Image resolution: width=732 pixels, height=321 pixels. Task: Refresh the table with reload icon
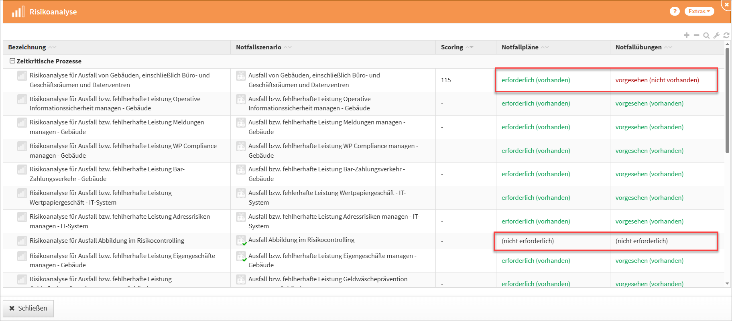(x=726, y=35)
